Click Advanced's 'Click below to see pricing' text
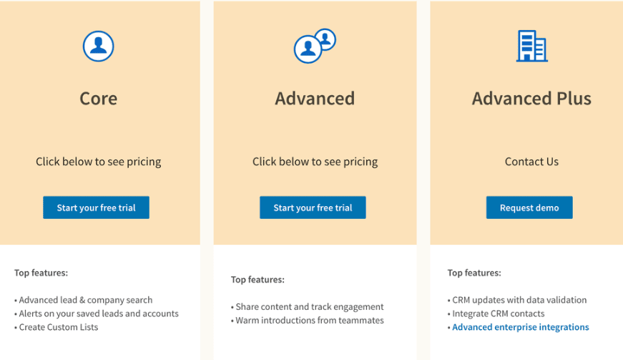Screen dimensions: 623x360 [315, 162]
